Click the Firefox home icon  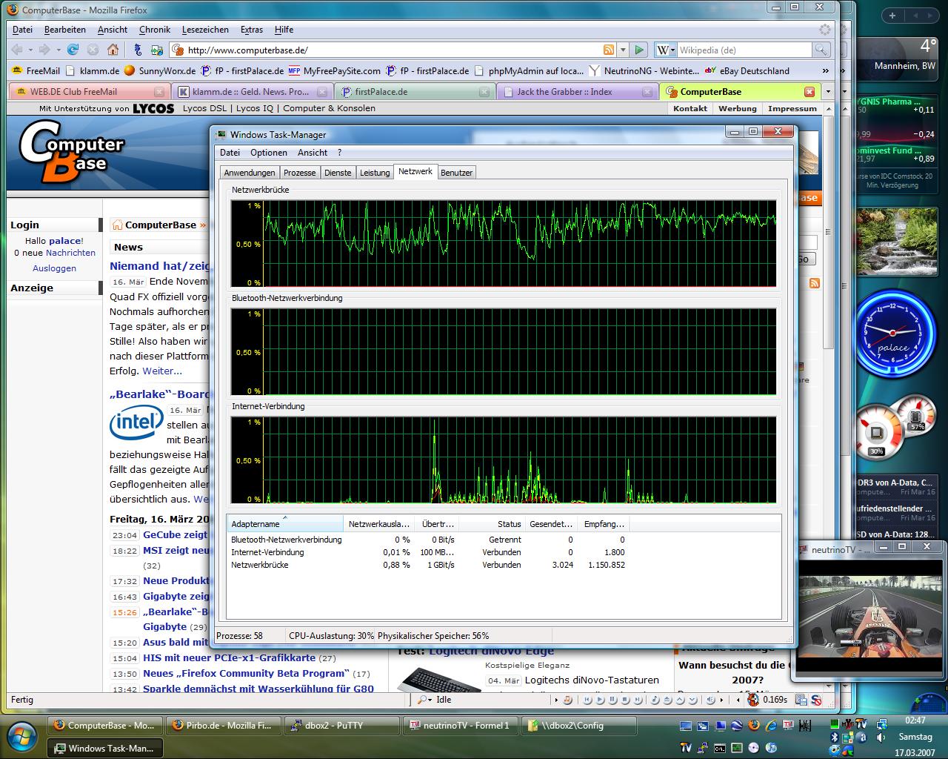[x=113, y=50]
